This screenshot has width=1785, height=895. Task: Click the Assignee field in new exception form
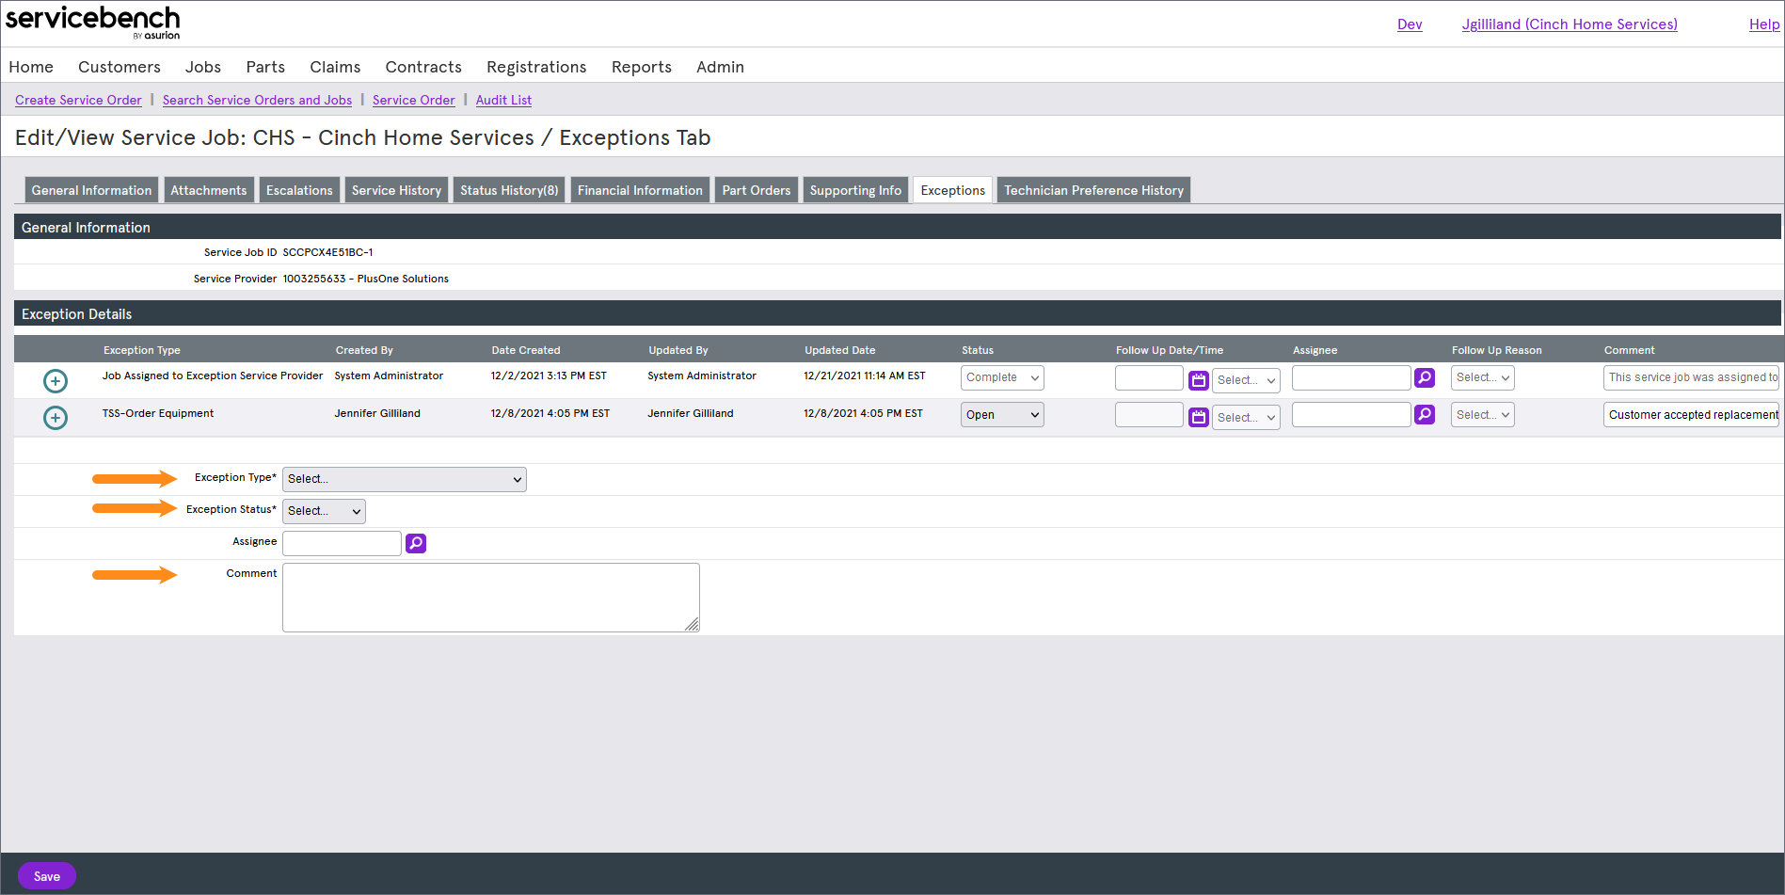pyautogui.click(x=342, y=543)
